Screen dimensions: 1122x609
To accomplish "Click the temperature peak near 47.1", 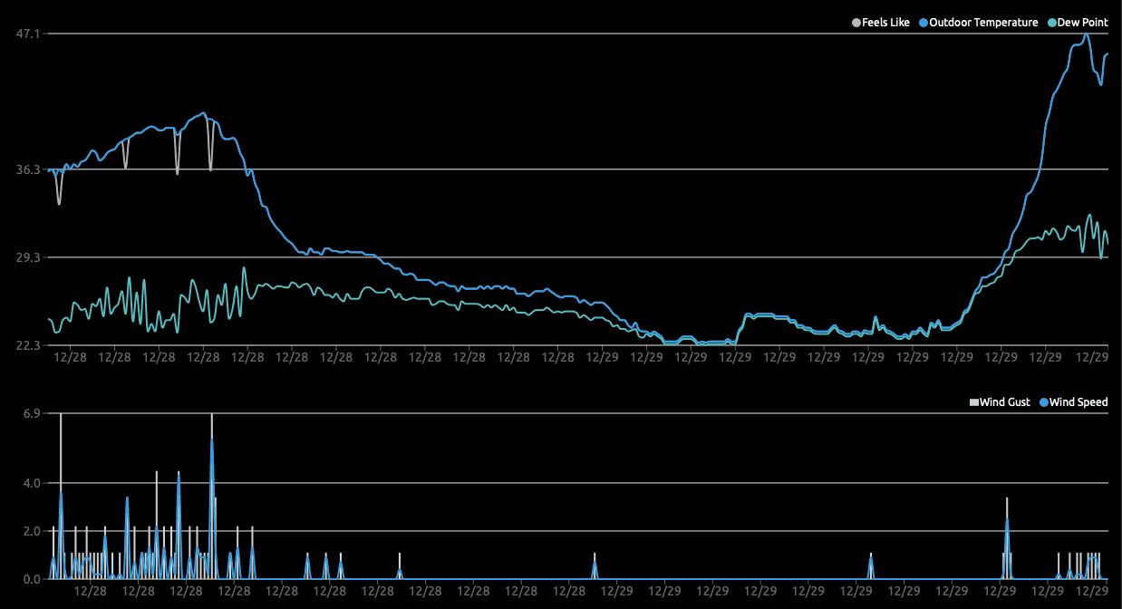I will pyautogui.click(x=1086, y=34).
